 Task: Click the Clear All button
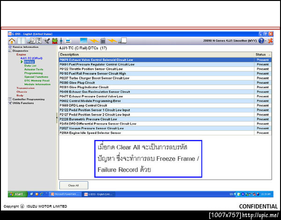[74, 185]
